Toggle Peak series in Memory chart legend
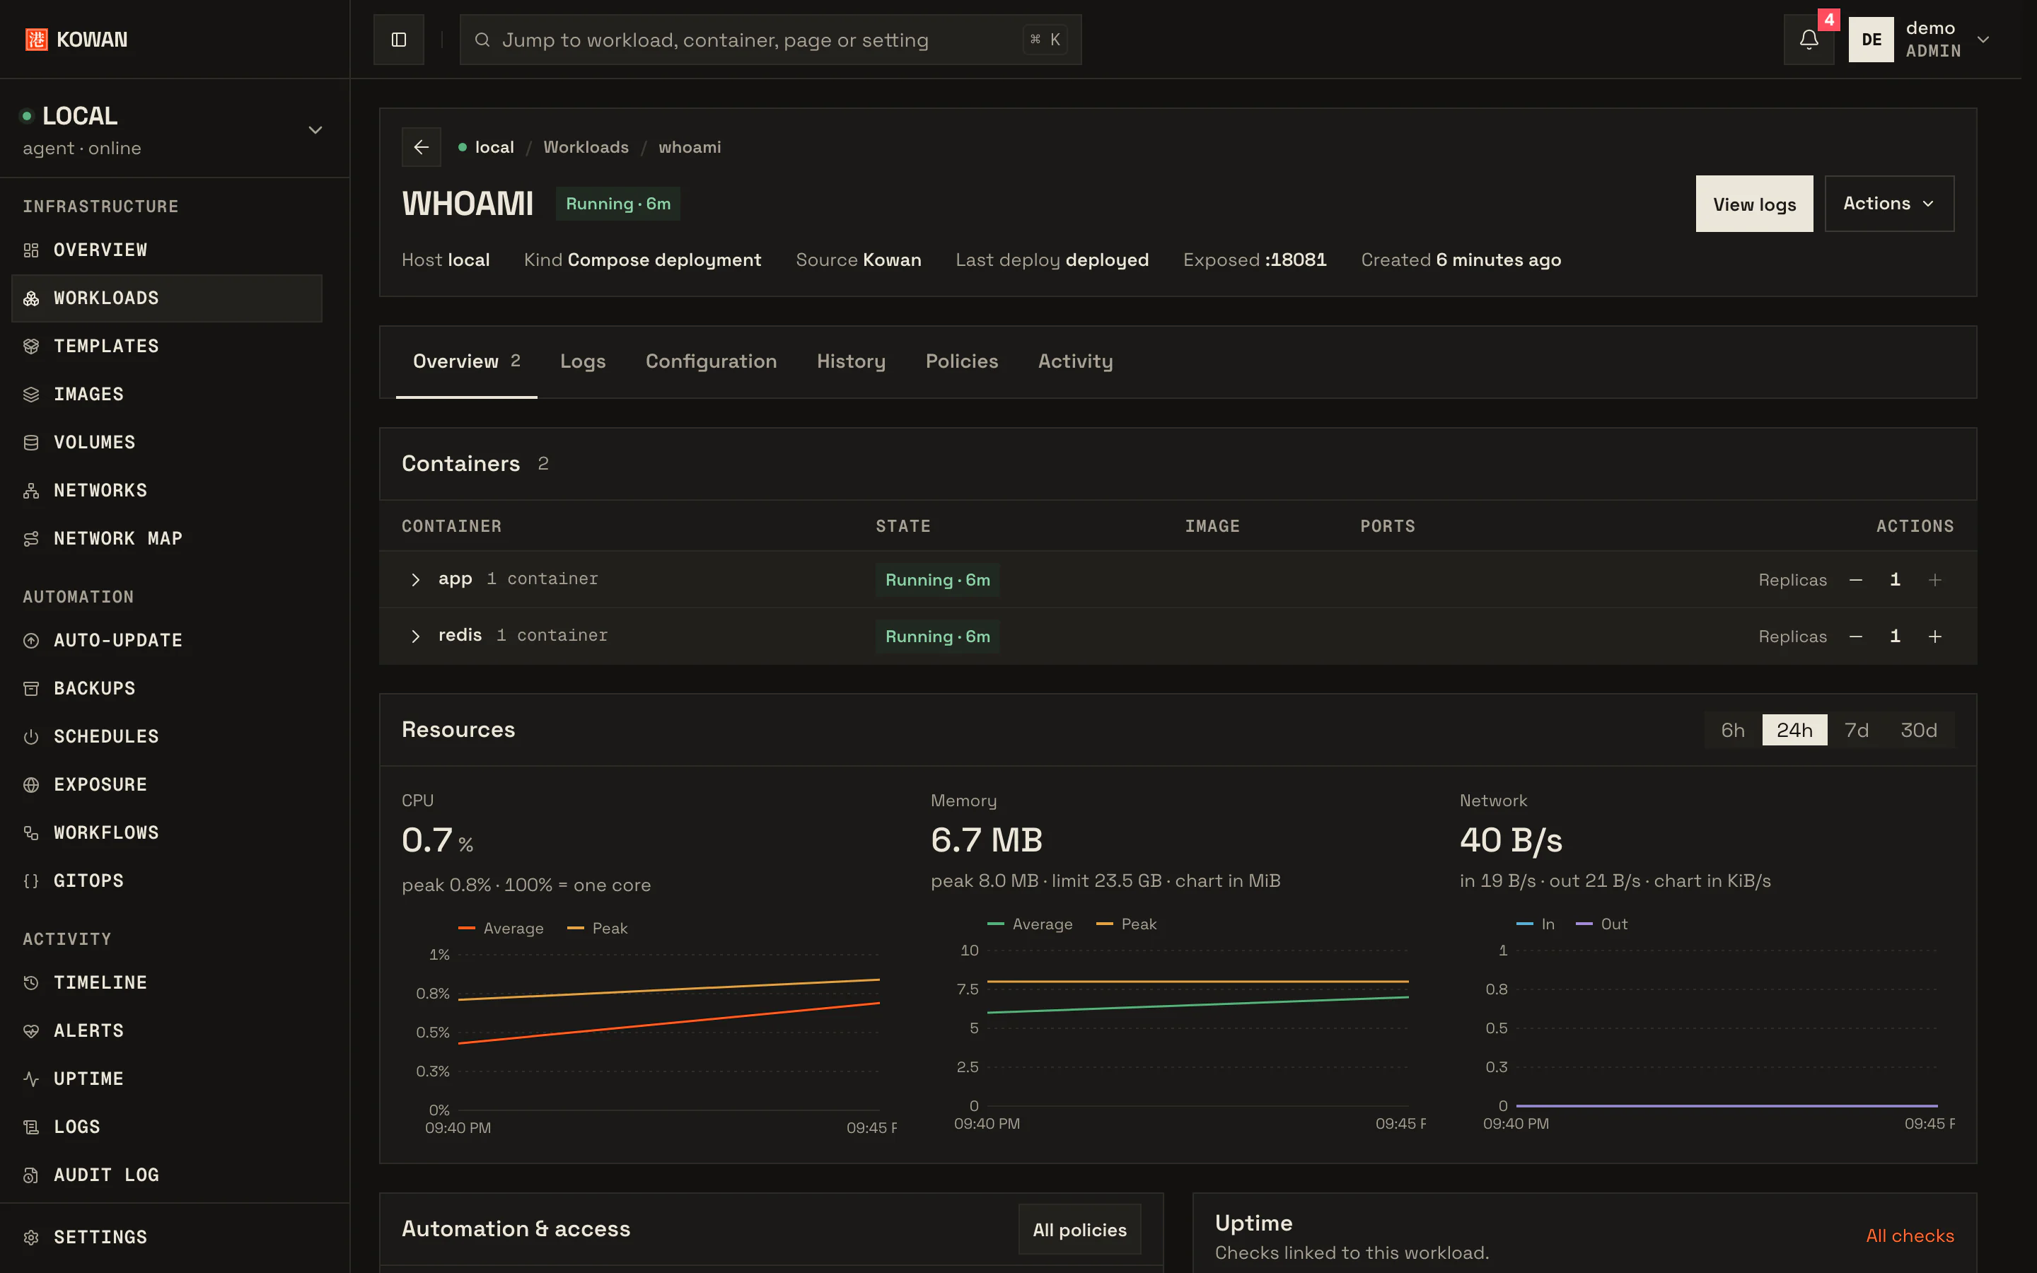 click(1126, 924)
